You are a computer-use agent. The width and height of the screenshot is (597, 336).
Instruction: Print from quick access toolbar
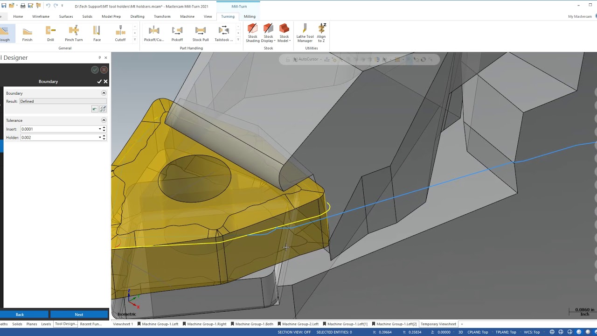click(x=22, y=6)
